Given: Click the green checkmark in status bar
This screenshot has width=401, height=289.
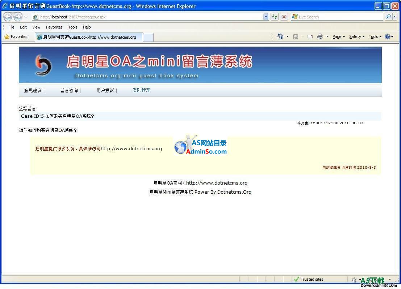Looking at the screenshot, I should coord(296,279).
